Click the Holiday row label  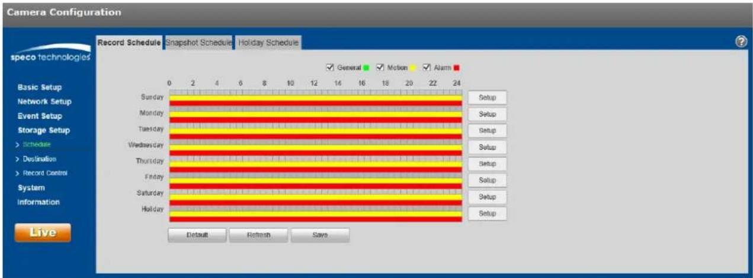pos(152,210)
